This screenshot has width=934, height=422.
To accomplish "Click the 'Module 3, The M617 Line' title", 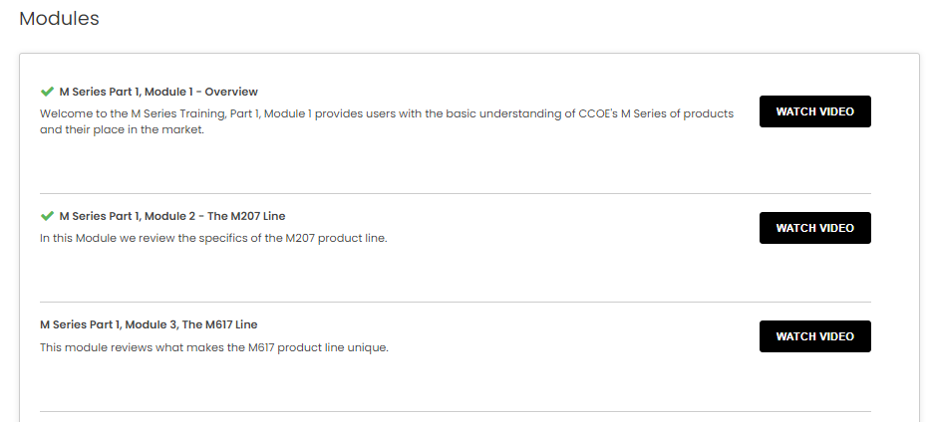I will coord(149,324).
